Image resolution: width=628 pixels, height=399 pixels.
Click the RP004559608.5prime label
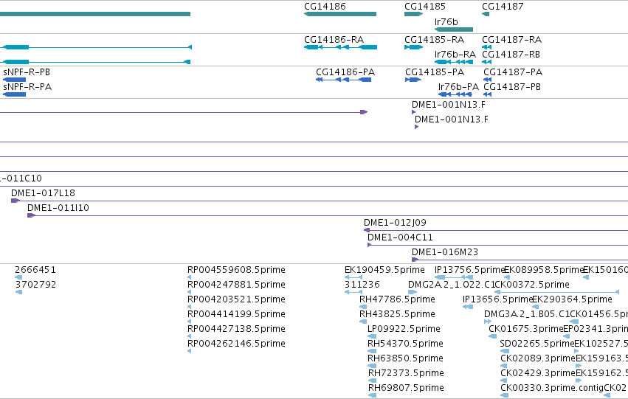pyautogui.click(x=236, y=270)
